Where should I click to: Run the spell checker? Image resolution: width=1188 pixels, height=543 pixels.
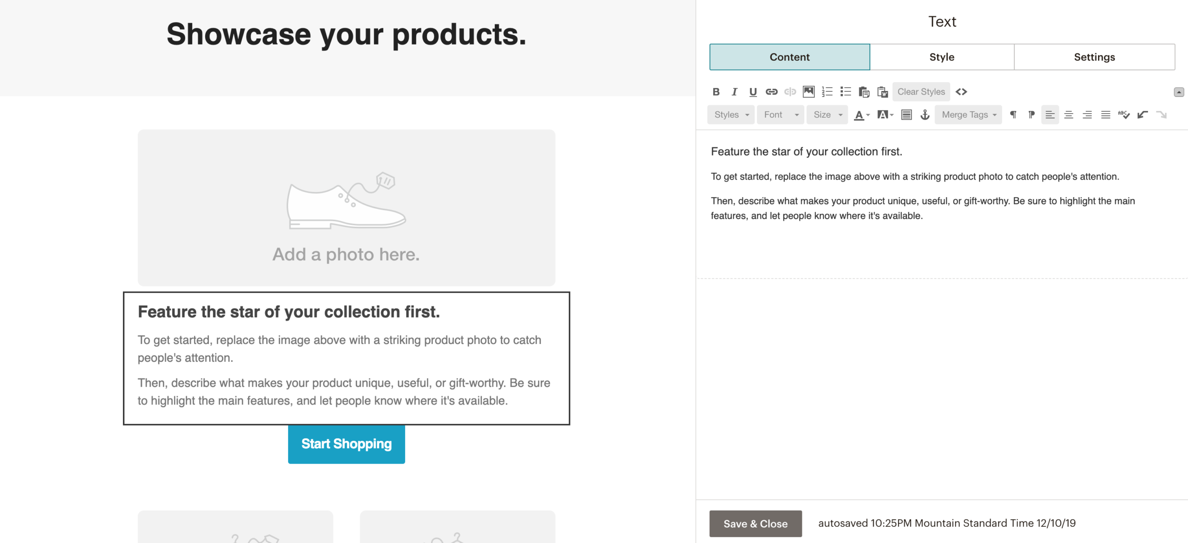click(1124, 115)
